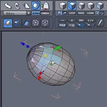Pick the white cone scale tool
Screen dimensions: 107x107
pos(26,6)
